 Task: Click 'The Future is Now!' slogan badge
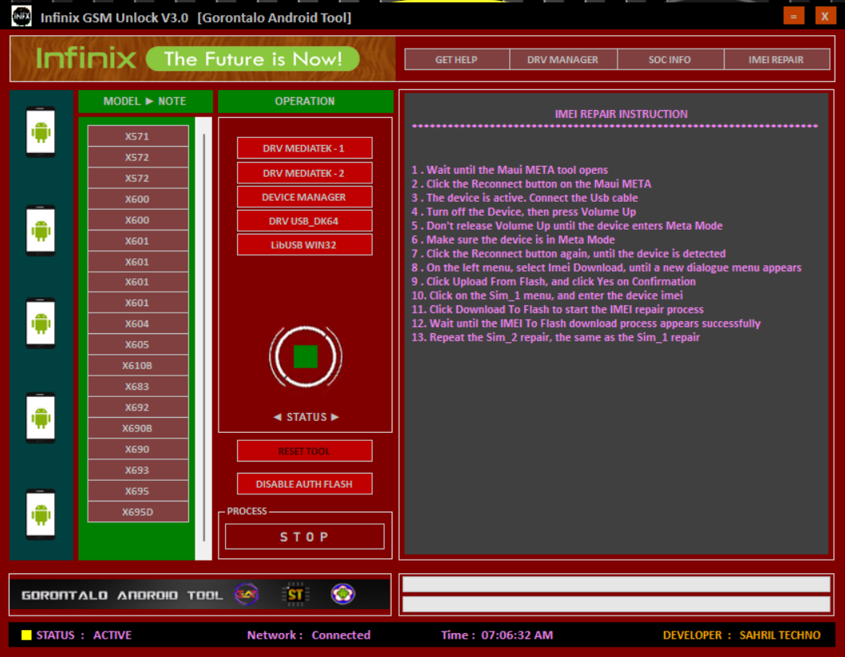point(253,59)
